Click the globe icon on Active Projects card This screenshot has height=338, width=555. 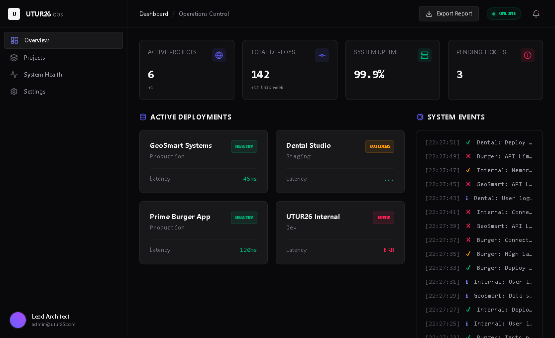point(219,55)
